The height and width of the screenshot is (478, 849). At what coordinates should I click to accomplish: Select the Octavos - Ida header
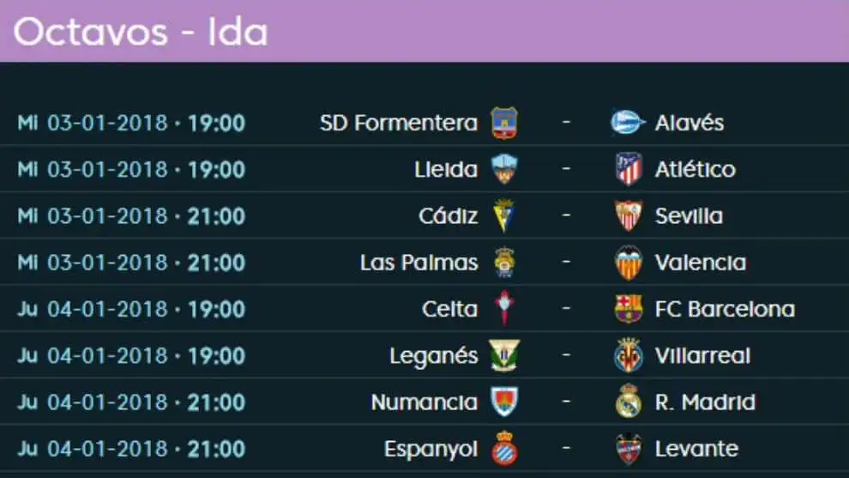tap(141, 32)
